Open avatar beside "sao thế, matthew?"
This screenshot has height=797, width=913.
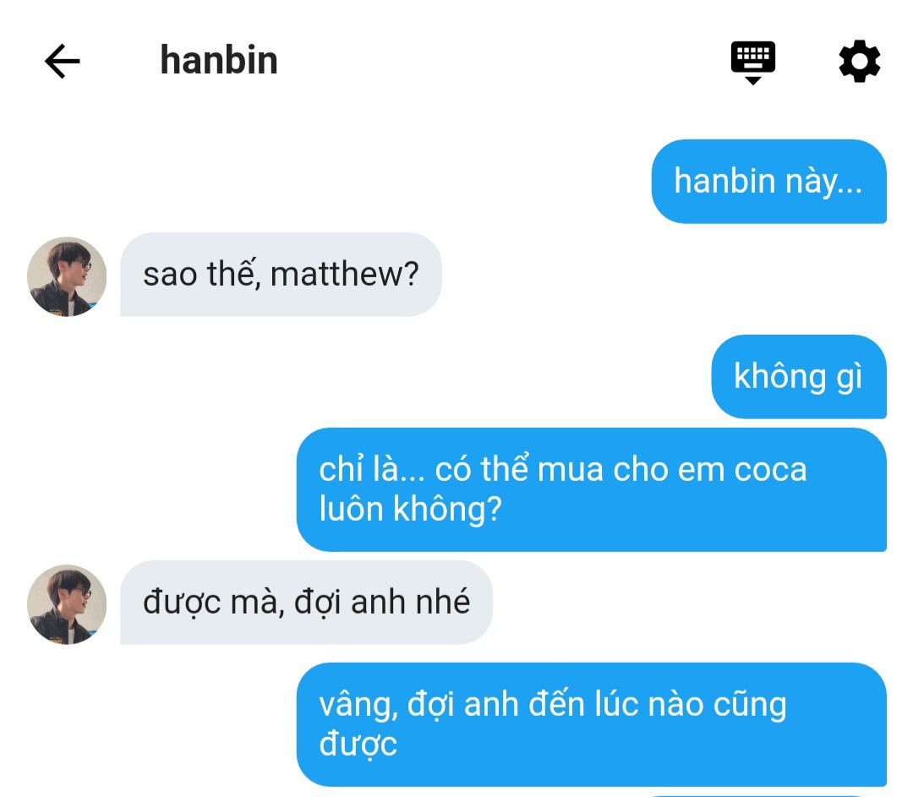67,276
